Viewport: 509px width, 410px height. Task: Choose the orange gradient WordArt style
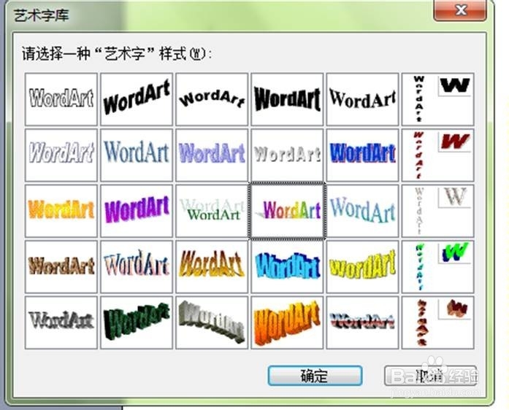61,211
